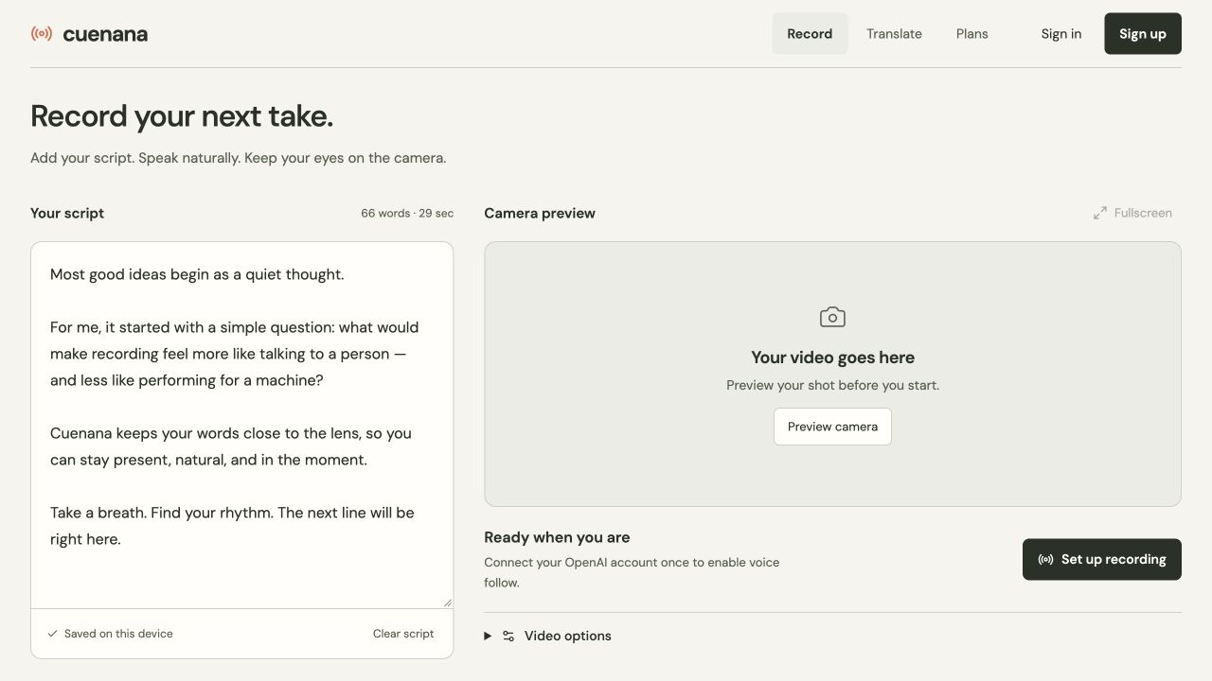This screenshot has height=681, width=1212.
Task: Click the video options sliders icon
Action: tap(508, 636)
